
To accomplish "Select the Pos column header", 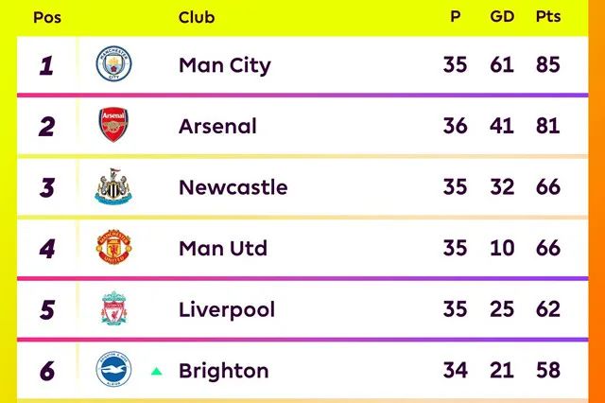I will tap(47, 17).
